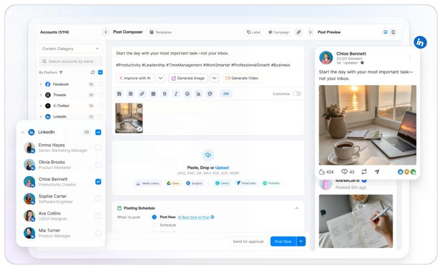
Task: Open the Templates tab
Action: click(x=161, y=32)
